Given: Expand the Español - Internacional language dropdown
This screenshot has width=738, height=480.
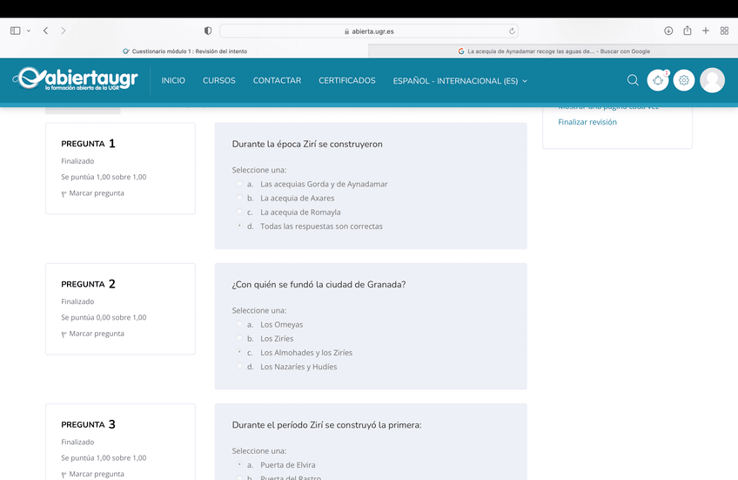Looking at the screenshot, I should click(x=460, y=81).
